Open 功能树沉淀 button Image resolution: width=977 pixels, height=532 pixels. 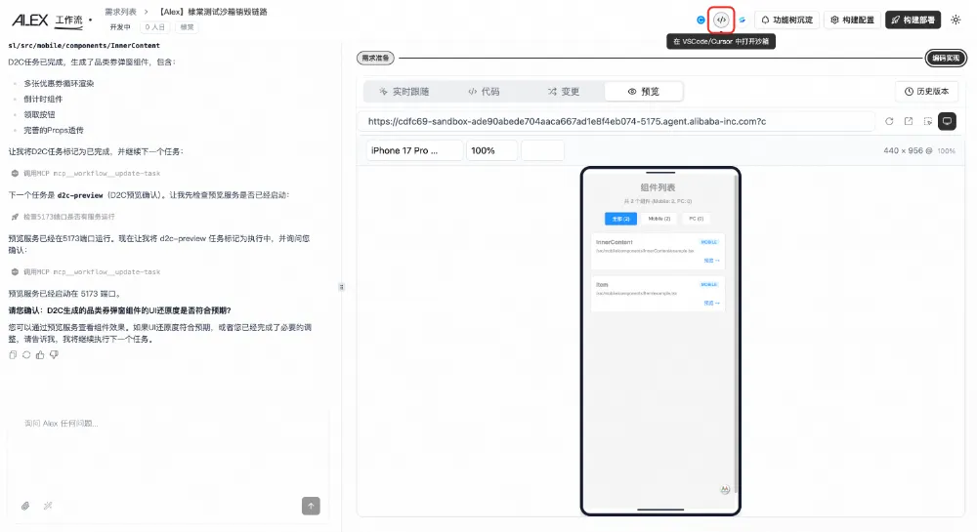point(786,20)
